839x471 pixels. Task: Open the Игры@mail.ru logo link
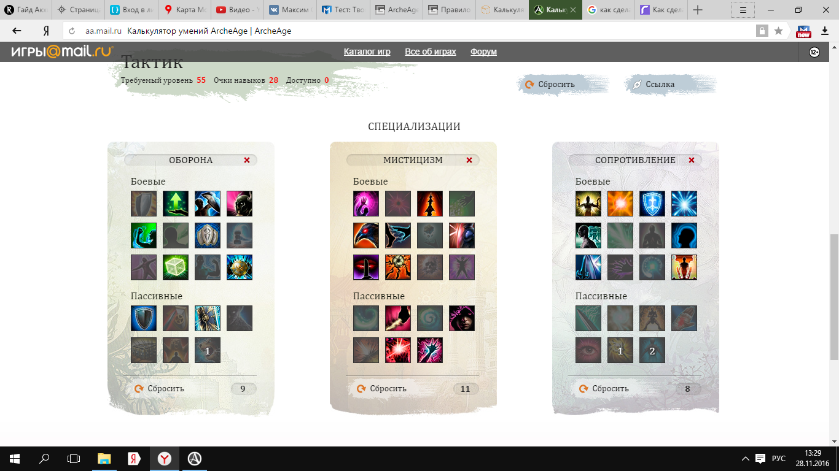click(62, 52)
